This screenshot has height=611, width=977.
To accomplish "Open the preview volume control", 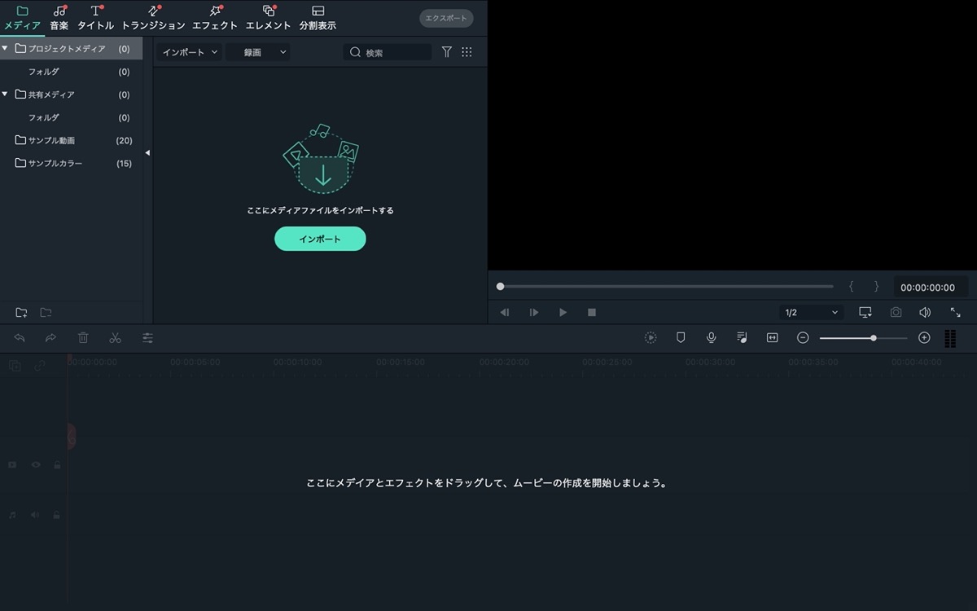I will [925, 312].
